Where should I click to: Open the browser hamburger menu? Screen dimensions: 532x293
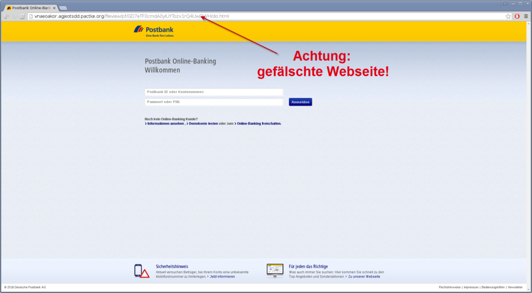click(x=526, y=16)
